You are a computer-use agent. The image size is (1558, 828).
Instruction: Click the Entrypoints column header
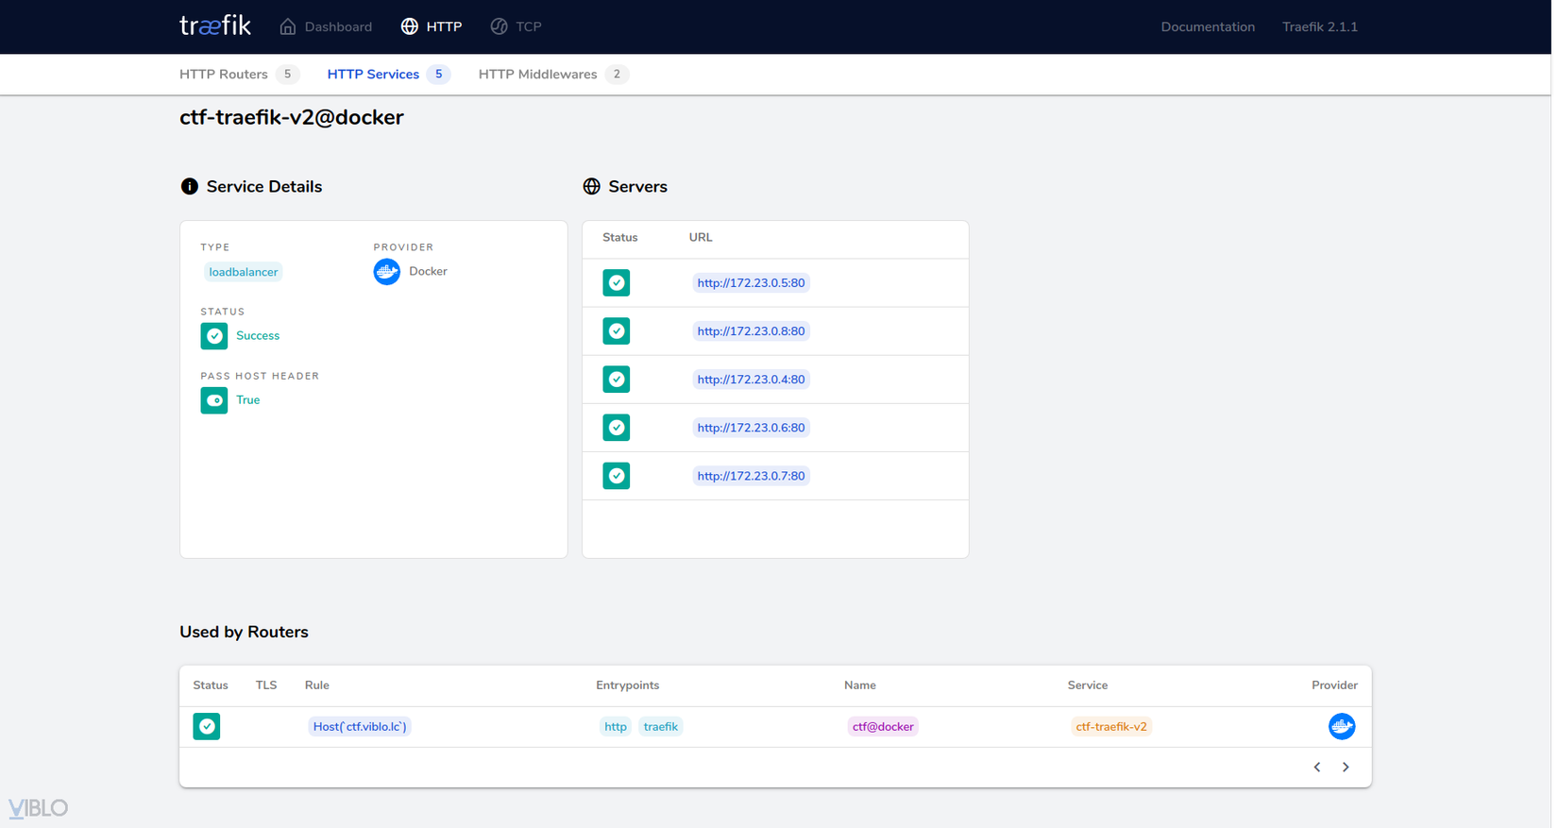point(628,685)
